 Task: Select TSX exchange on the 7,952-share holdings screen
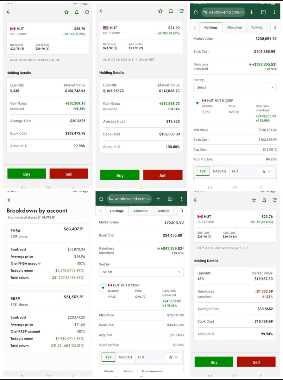tap(203, 171)
